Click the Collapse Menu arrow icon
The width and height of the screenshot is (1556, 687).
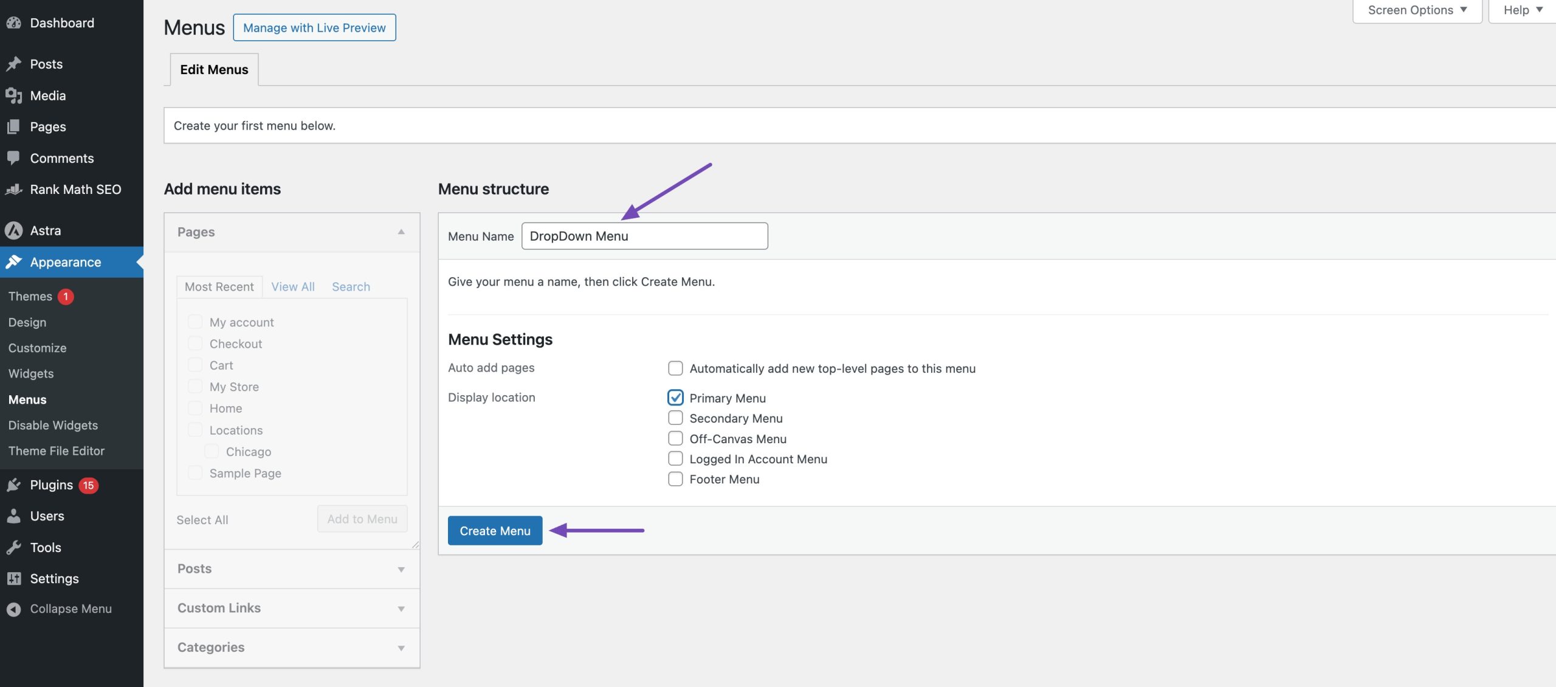[13, 609]
